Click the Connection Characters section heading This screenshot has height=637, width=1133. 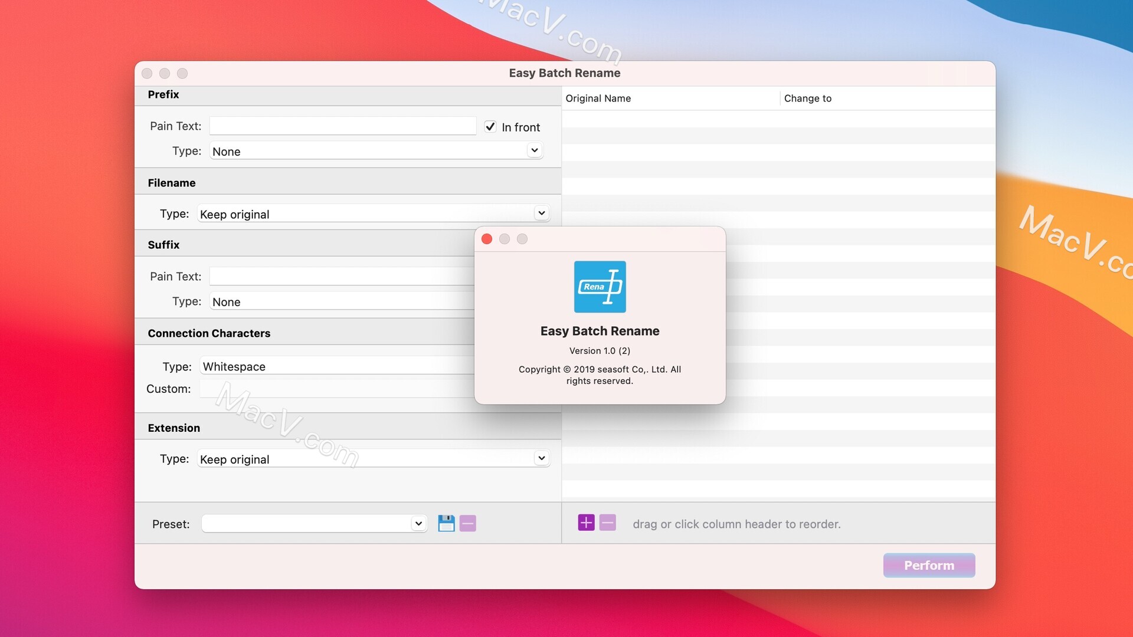click(x=209, y=333)
